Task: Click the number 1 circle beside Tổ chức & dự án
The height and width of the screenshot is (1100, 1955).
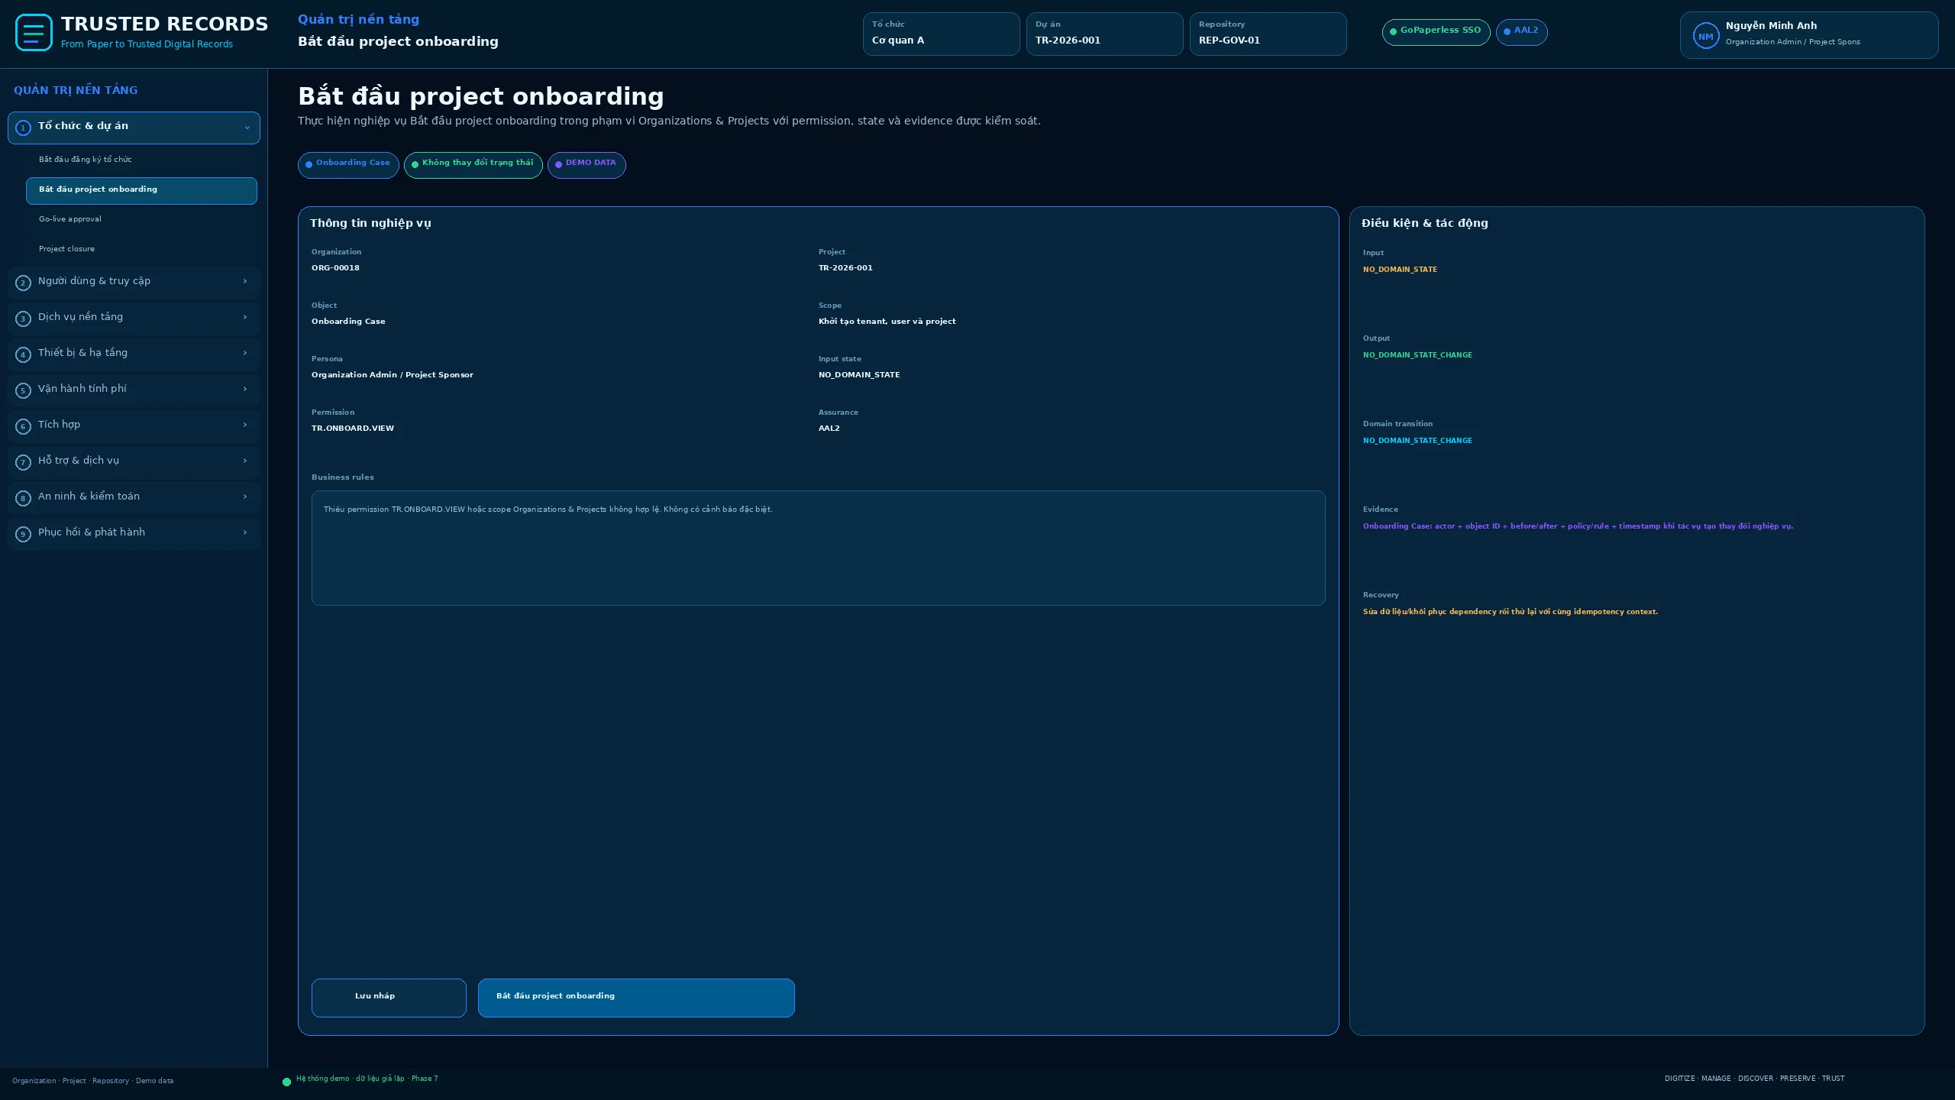Action: [x=23, y=128]
